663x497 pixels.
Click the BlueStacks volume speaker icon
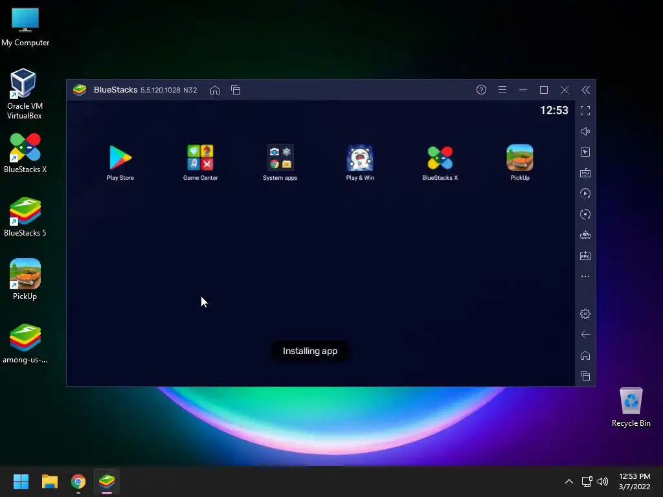click(585, 131)
